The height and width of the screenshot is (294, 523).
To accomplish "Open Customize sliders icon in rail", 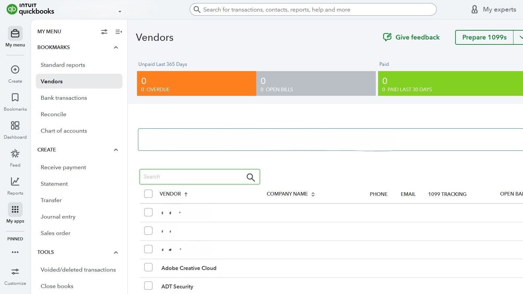I will (15, 272).
